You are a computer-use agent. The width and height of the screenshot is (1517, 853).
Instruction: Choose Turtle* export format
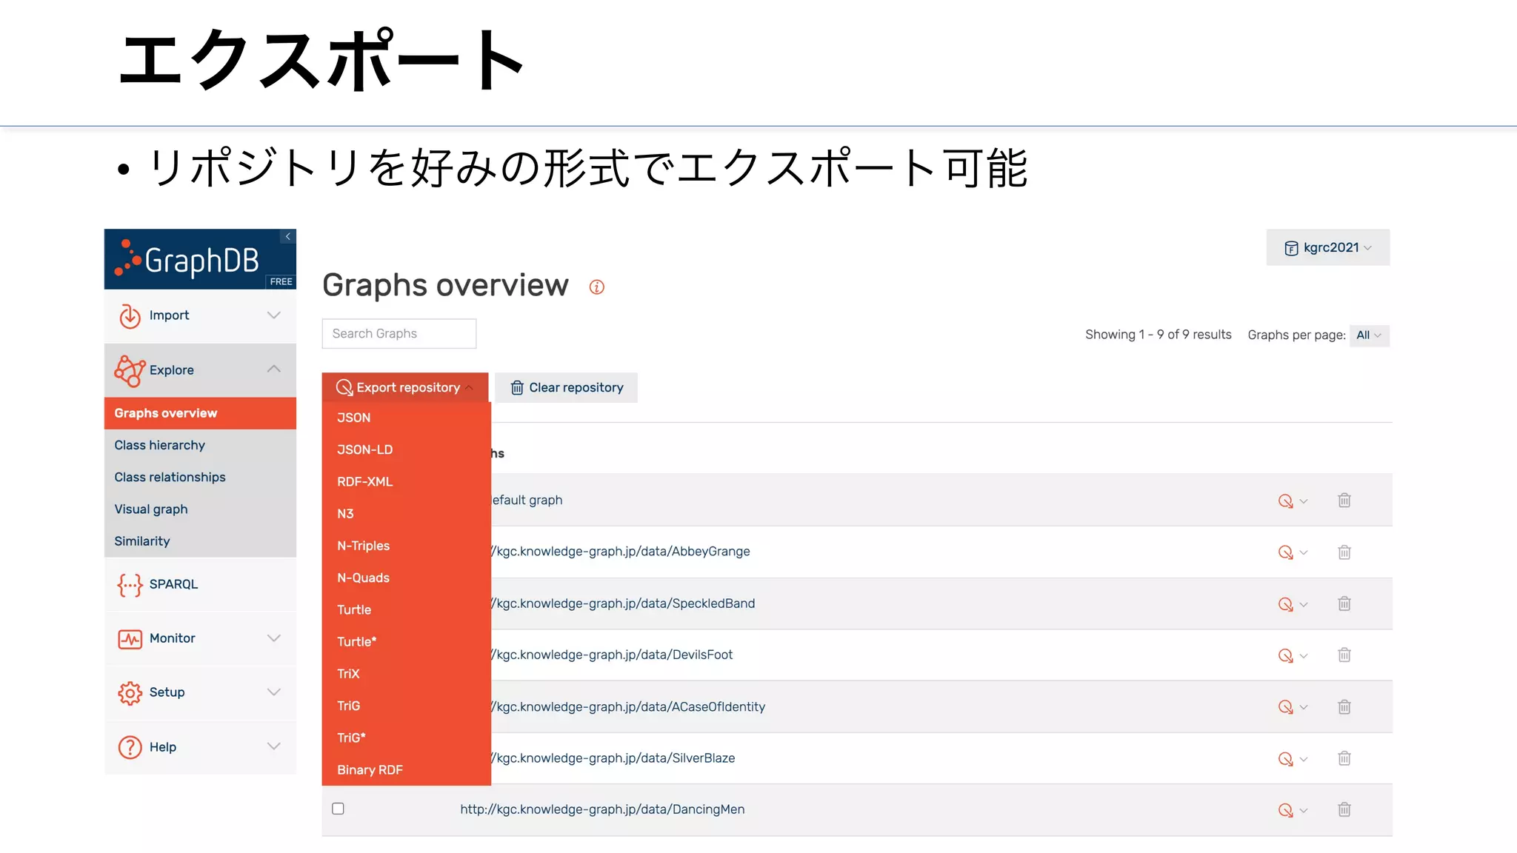[406, 642]
